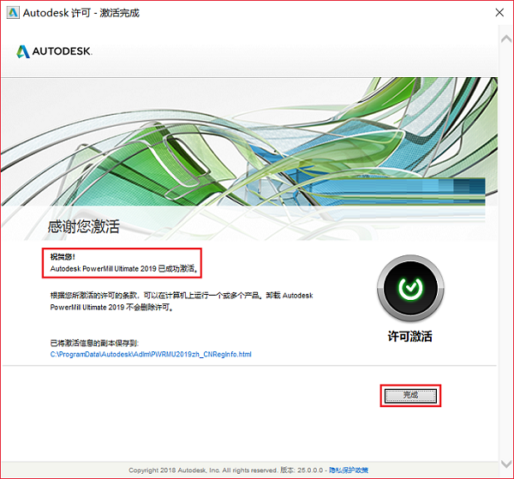Open the 隐私保护政策 privacy policy link
The width and height of the screenshot is (514, 479).
[x=349, y=470]
